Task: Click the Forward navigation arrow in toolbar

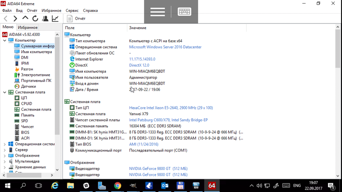Action: tap(15, 19)
